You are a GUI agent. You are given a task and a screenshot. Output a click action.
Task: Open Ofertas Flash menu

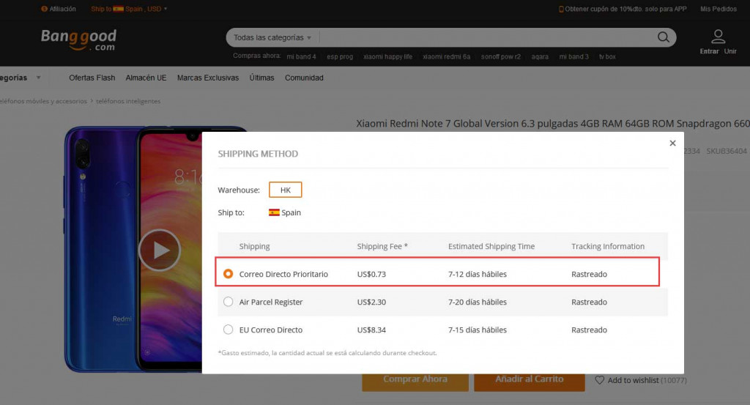(92, 78)
